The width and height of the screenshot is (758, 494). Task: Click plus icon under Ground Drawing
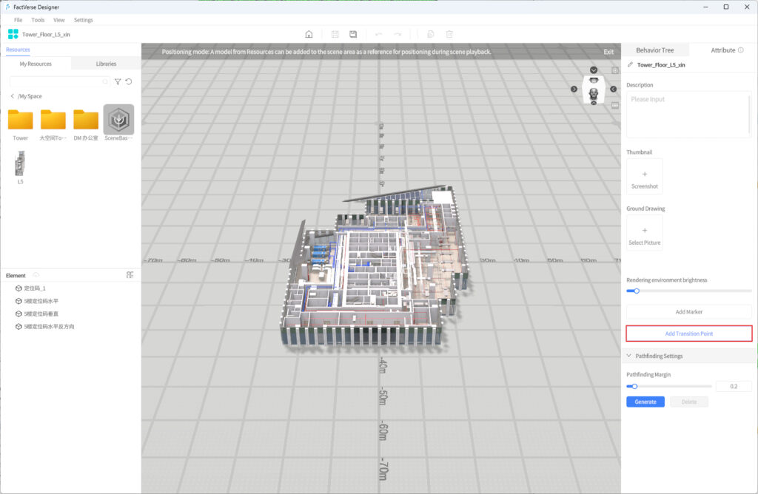(x=645, y=230)
